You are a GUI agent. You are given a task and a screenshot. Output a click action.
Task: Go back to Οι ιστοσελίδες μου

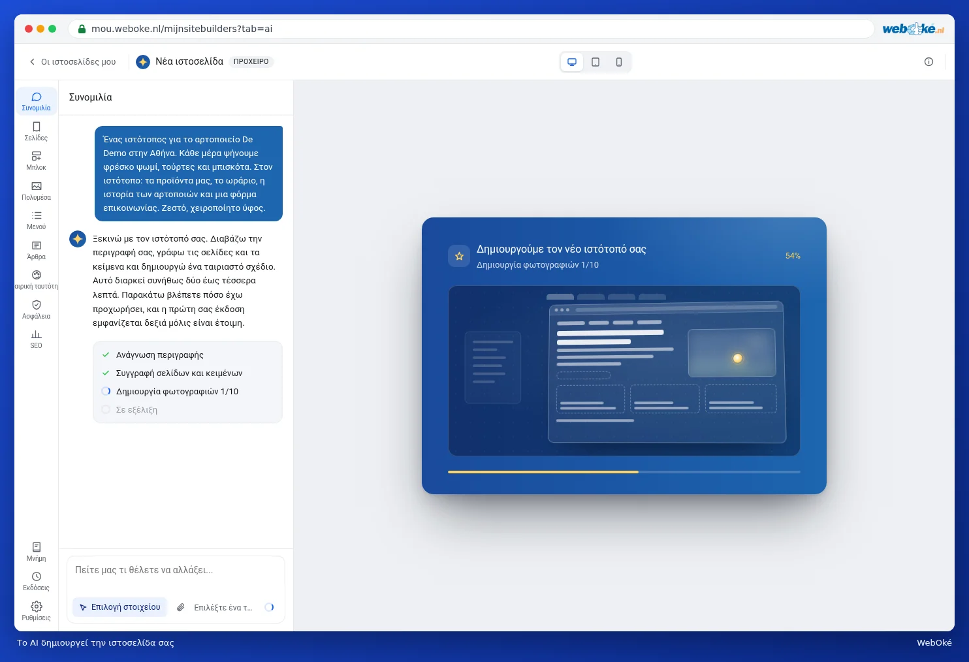(72, 62)
